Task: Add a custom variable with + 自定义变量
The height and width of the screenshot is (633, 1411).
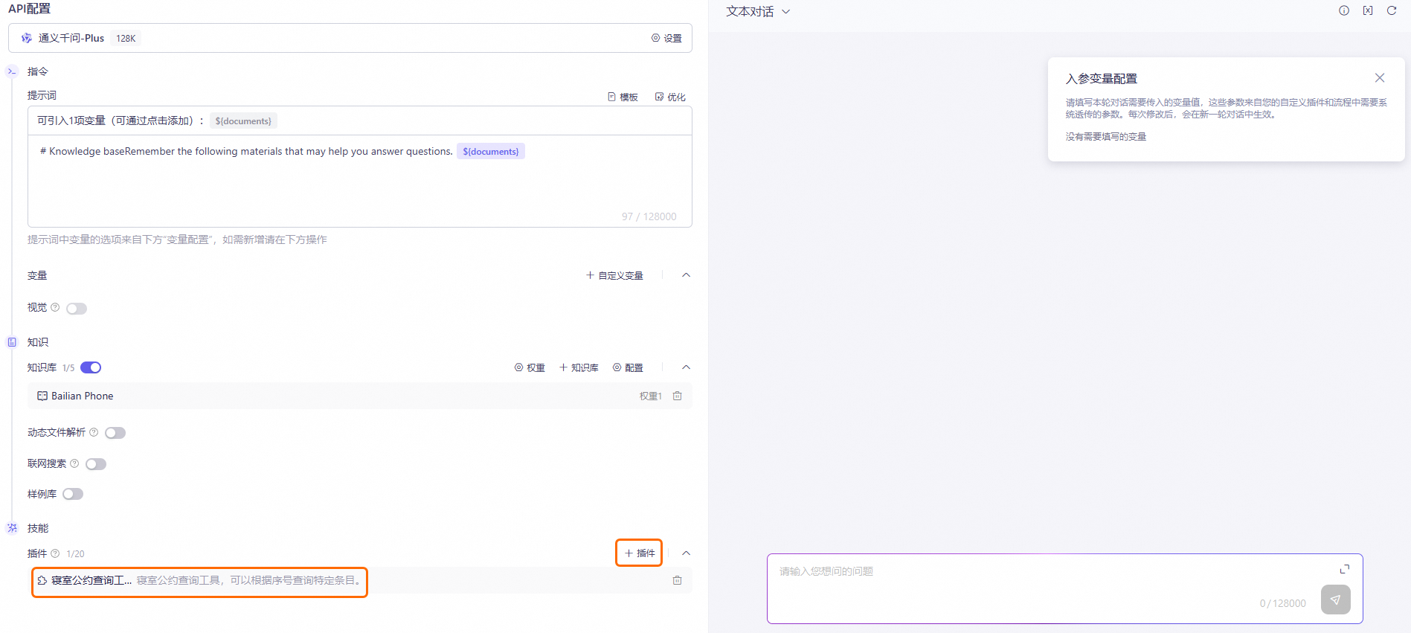Action: (614, 275)
